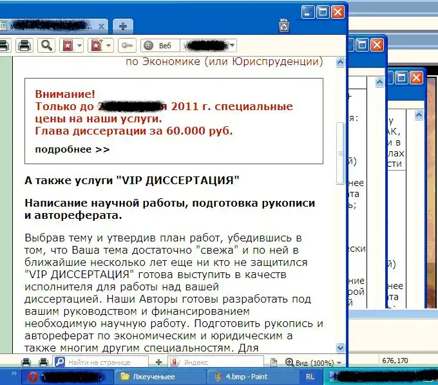Click the "подробнее >>" link
This screenshot has height=385, width=438.
pyautogui.click(x=72, y=149)
